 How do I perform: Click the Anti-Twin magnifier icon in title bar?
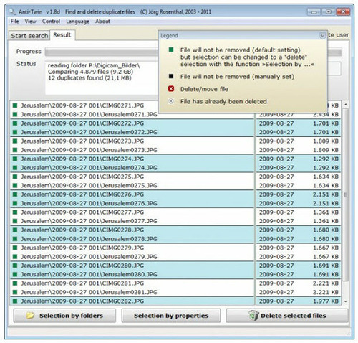coord(12,11)
